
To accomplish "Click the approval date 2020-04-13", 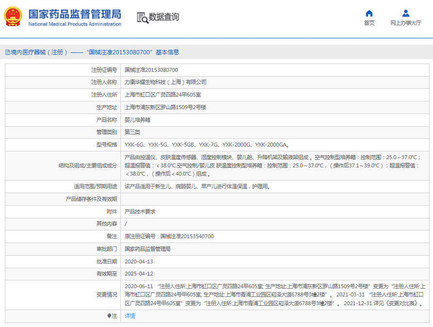I will (x=139, y=261).
